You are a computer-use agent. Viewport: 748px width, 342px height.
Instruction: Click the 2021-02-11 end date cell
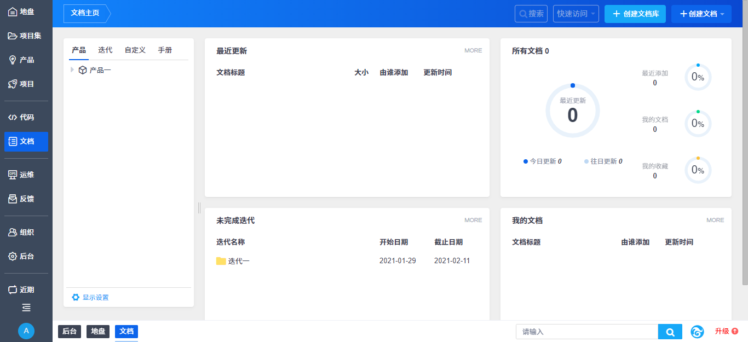point(452,261)
